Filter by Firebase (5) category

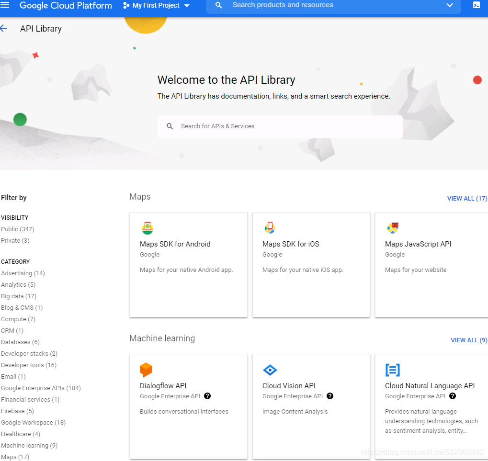tap(17, 411)
